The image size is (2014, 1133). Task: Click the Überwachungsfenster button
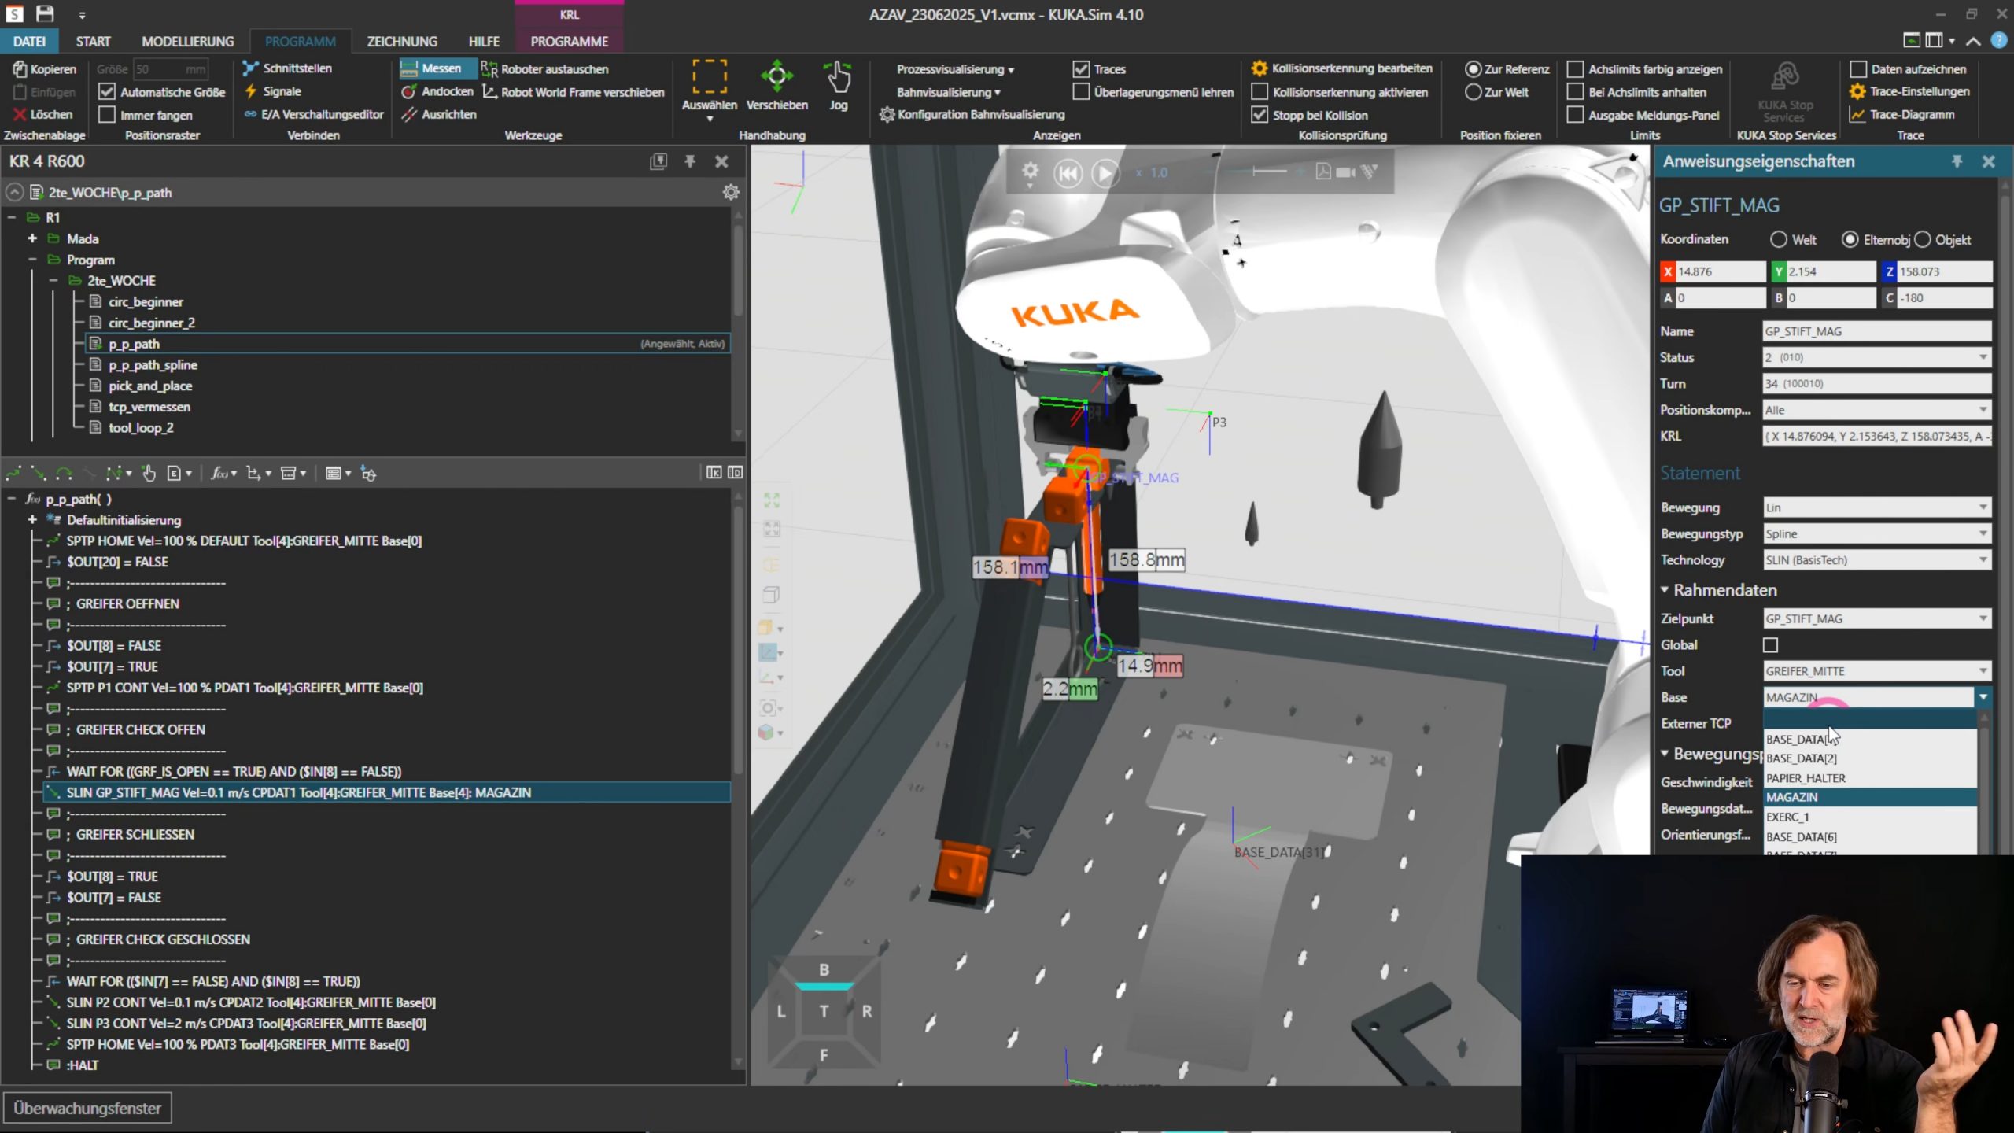tap(87, 1108)
